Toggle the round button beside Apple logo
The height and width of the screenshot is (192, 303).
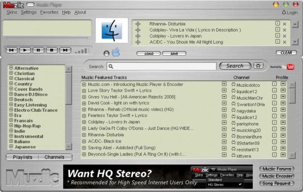pos(106,53)
